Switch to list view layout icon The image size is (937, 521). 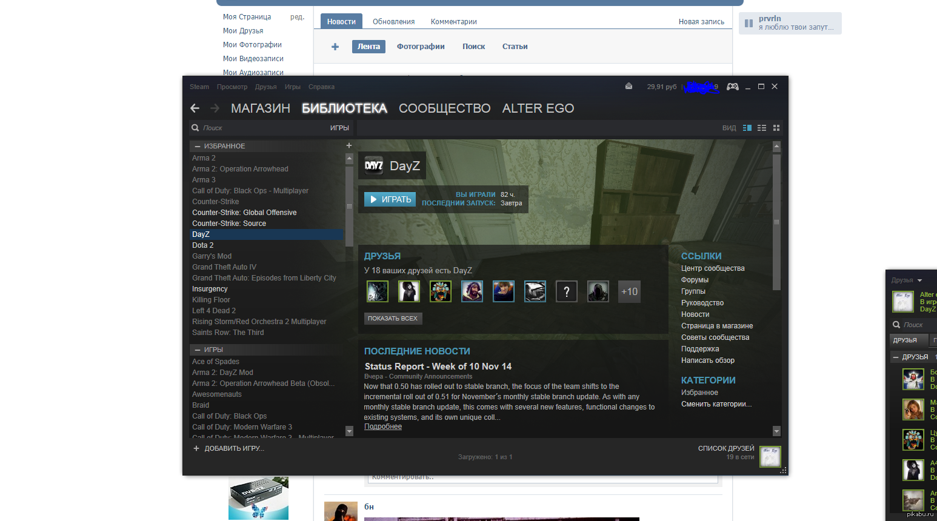[x=762, y=128]
